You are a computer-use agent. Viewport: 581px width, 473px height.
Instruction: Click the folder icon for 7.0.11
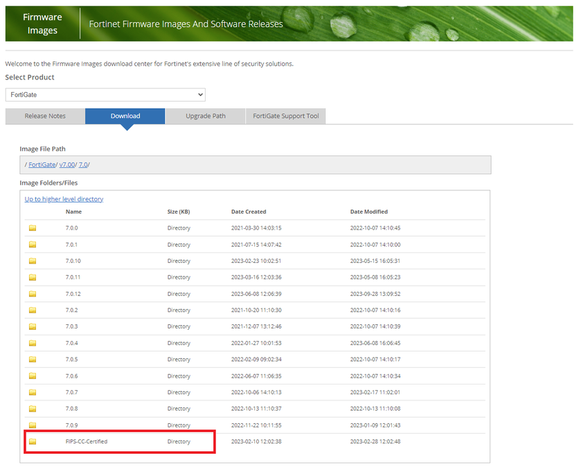pyautogui.click(x=33, y=277)
